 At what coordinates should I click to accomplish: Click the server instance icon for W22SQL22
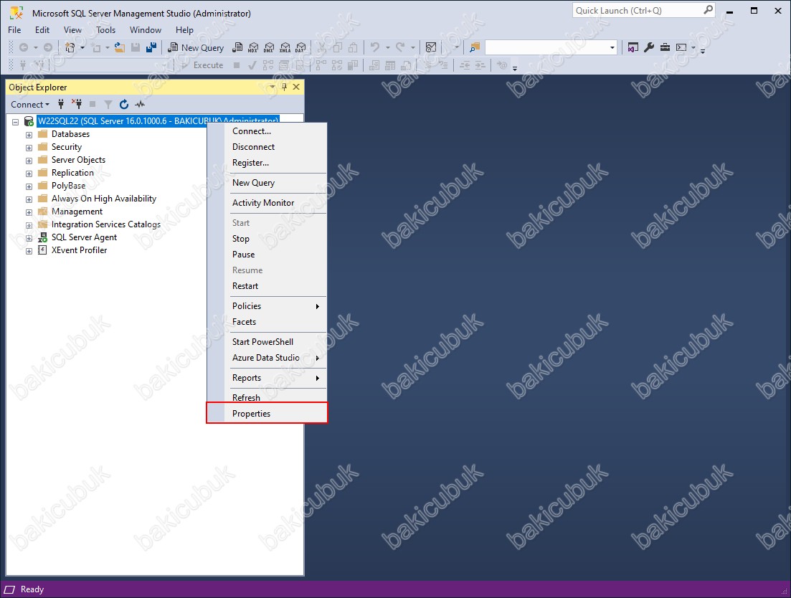coord(29,121)
